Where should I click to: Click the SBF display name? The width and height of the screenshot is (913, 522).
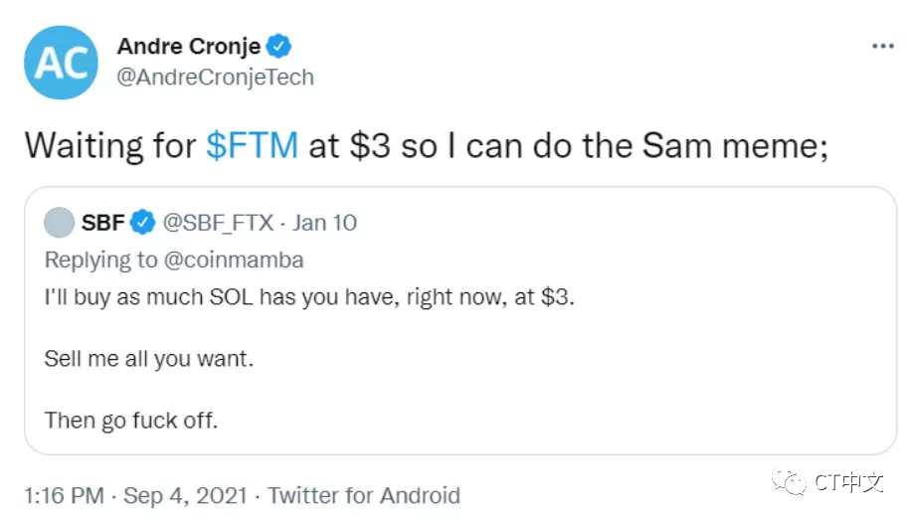pyautogui.click(x=103, y=223)
